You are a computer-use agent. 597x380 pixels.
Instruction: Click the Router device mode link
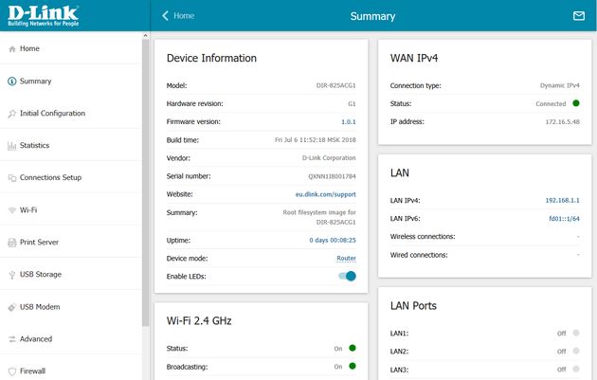pos(346,258)
